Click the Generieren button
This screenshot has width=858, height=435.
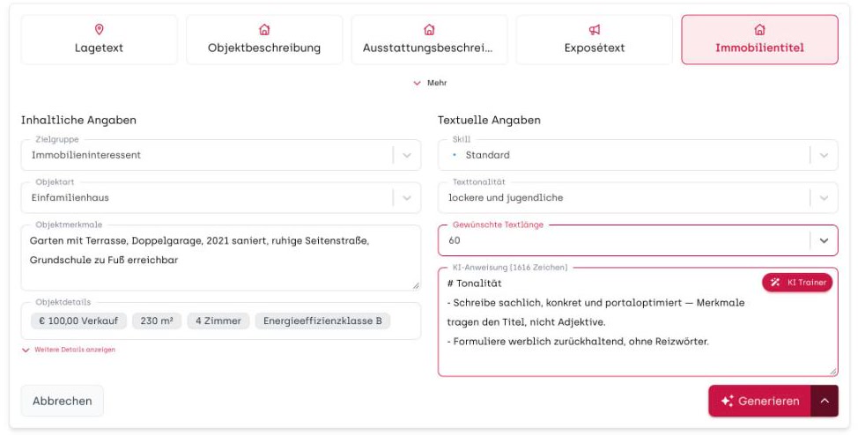759,401
